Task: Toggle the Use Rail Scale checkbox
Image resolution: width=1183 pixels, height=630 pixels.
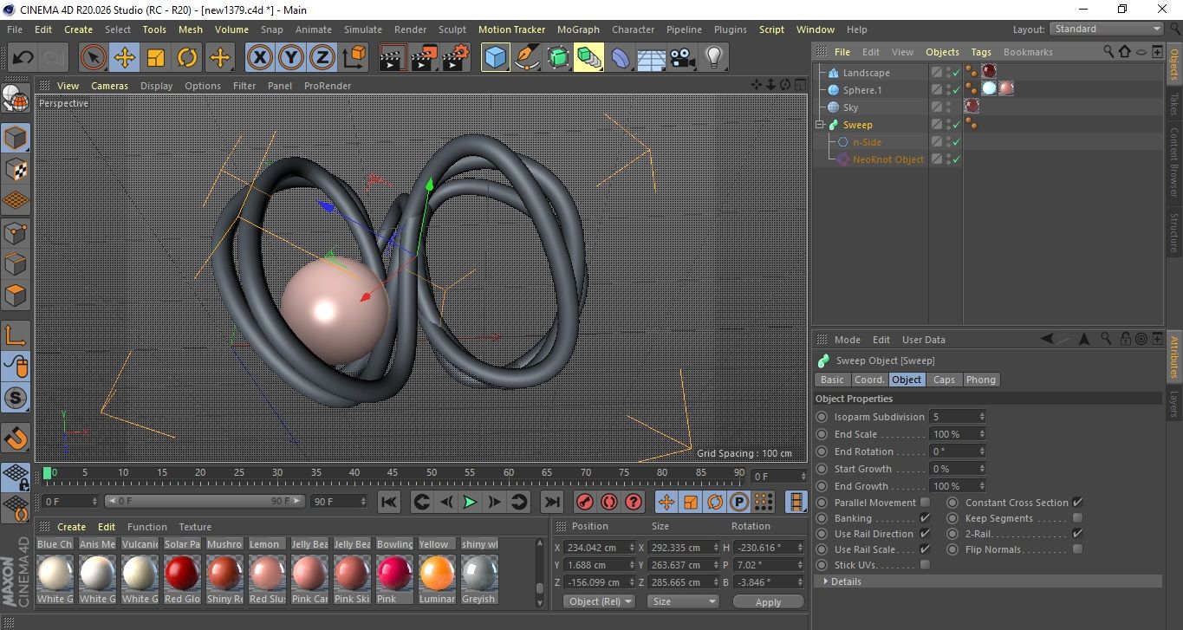Action: pyautogui.click(x=925, y=549)
